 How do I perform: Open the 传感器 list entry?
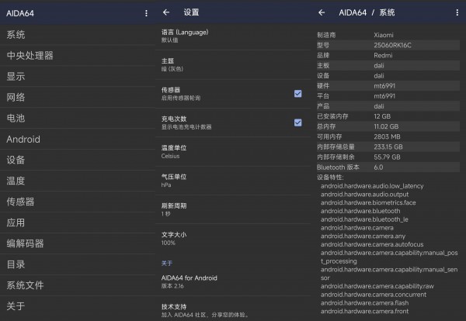click(x=78, y=202)
